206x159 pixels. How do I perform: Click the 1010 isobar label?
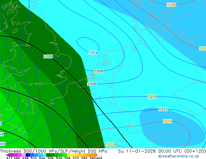point(152,97)
